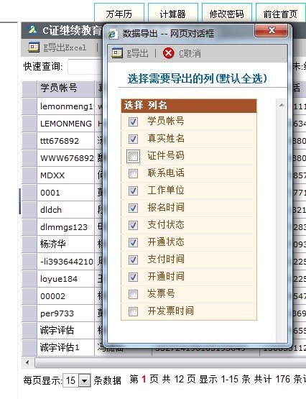Select the loyue184 row
Image resolution: width=306 pixels, height=399 pixels.
coord(65,279)
